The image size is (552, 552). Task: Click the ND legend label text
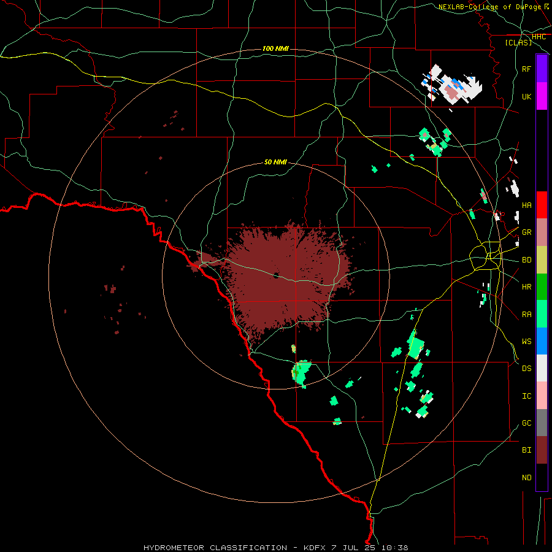click(x=526, y=478)
